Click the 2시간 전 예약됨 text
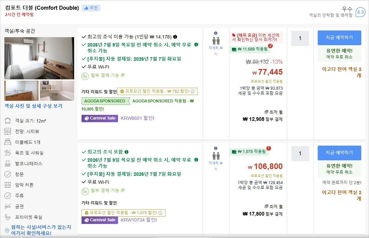This screenshot has height=238, width=369. (19, 15)
